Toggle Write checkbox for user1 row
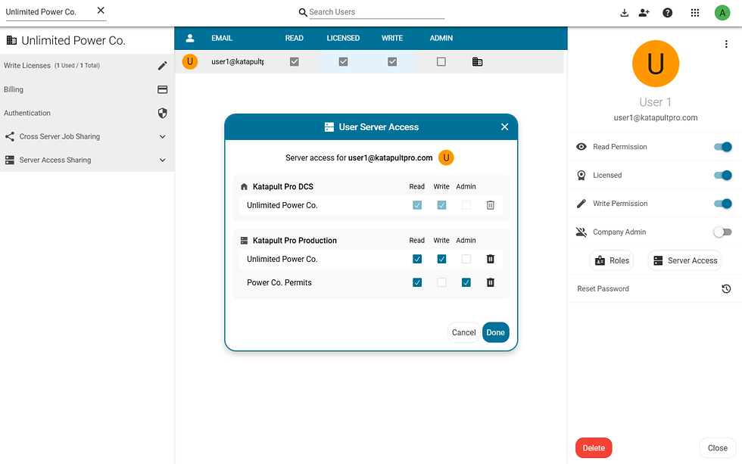Image resolution: width=742 pixels, height=464 pixels. [x=392, y=62]
